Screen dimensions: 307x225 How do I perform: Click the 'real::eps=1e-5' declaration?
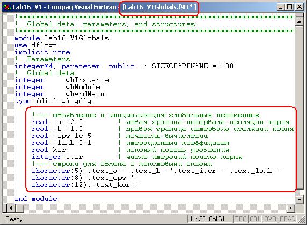(61, 136)
